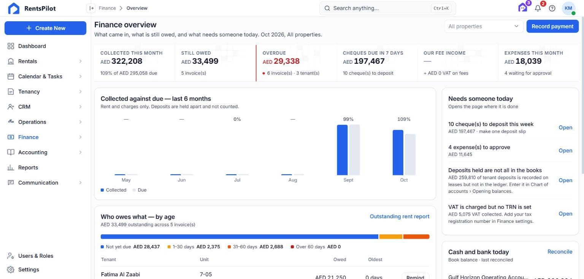Expand the Calendar & Tasks chevron
This screenshot has width=584, height=279.
80,76
